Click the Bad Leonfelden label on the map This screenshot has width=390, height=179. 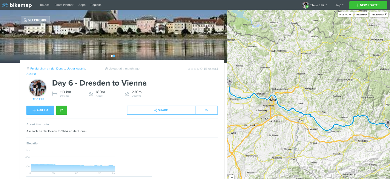pyautogui.click(x=279, y=51)
